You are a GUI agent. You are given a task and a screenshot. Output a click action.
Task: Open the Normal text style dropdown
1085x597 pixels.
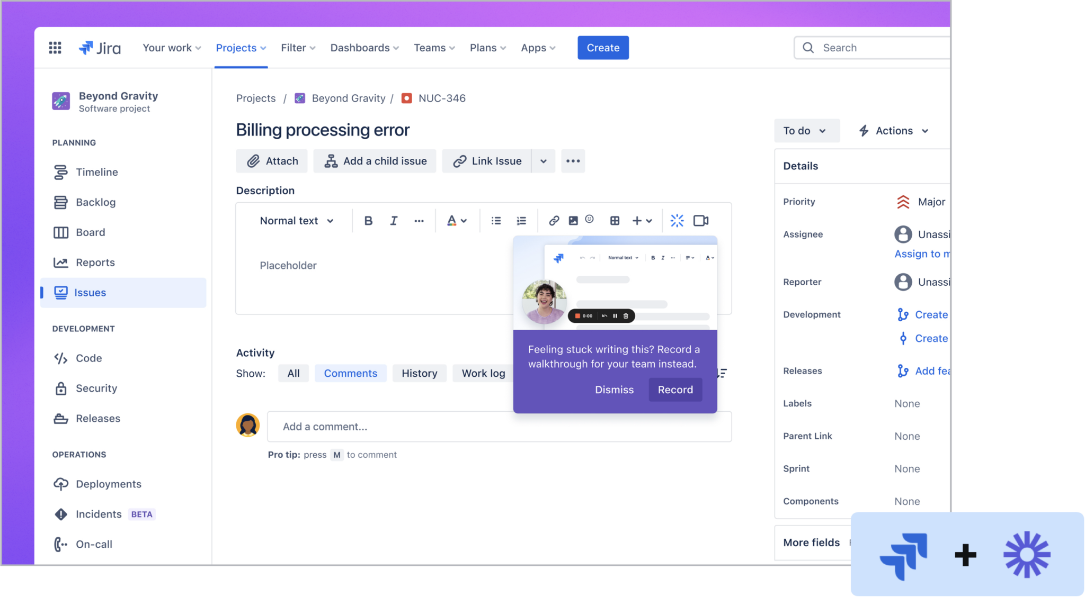click(296, 221)
